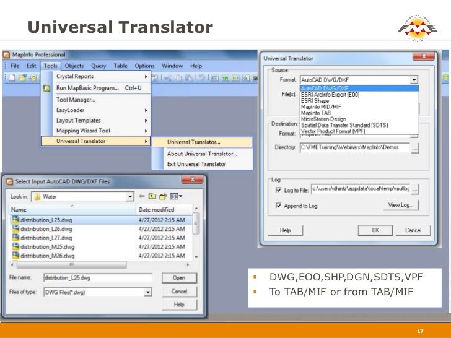Select distribution_L27.dwg in file list
The height and width of the screenshot is (338, 451).
(101, 238)
